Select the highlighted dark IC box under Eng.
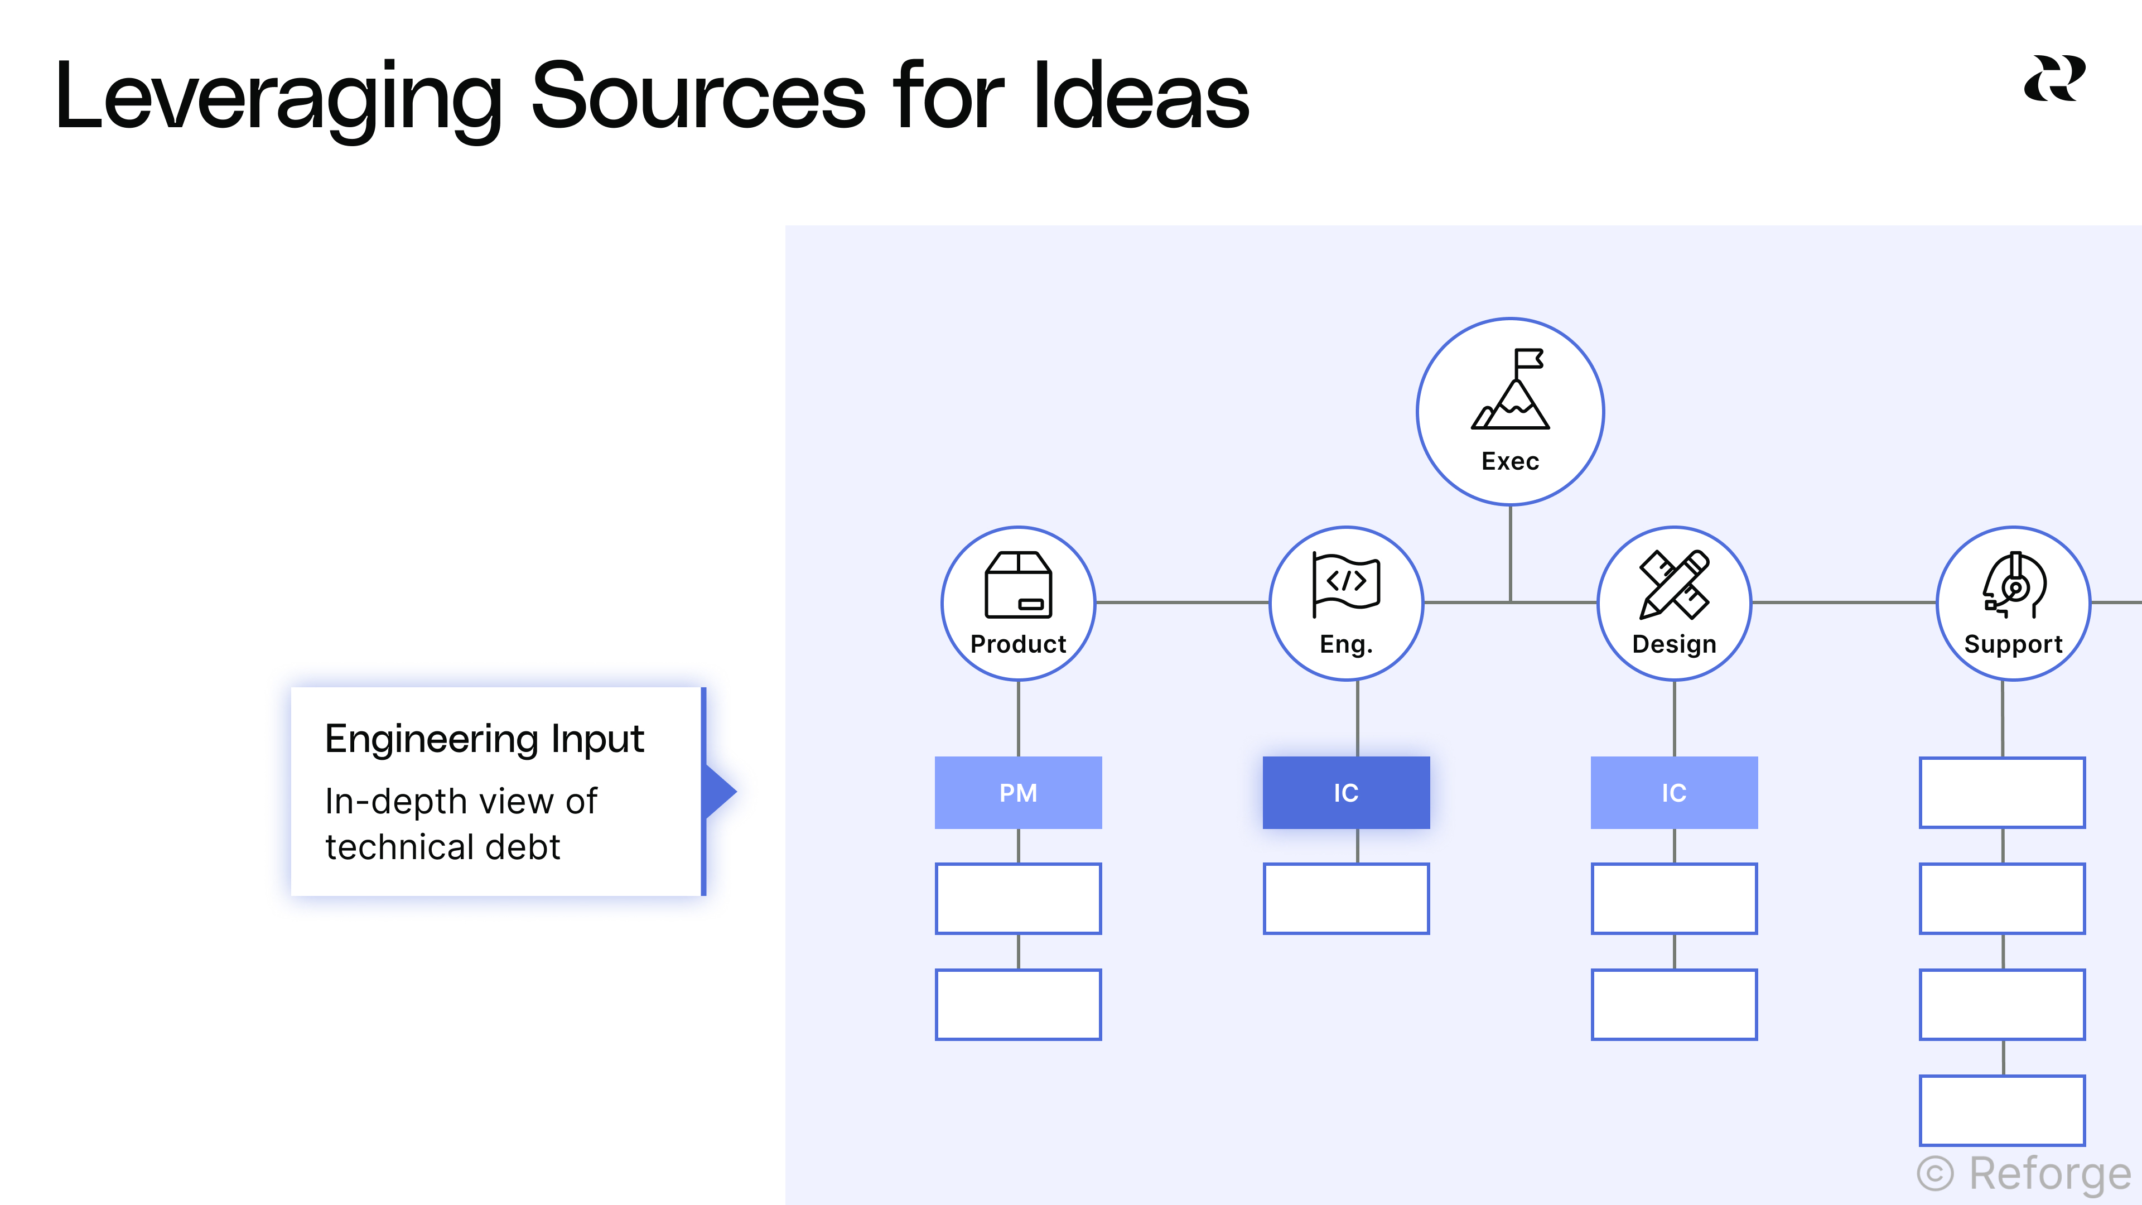The width and height of the screenshot is (2142, 1205). click(1345, 793)
